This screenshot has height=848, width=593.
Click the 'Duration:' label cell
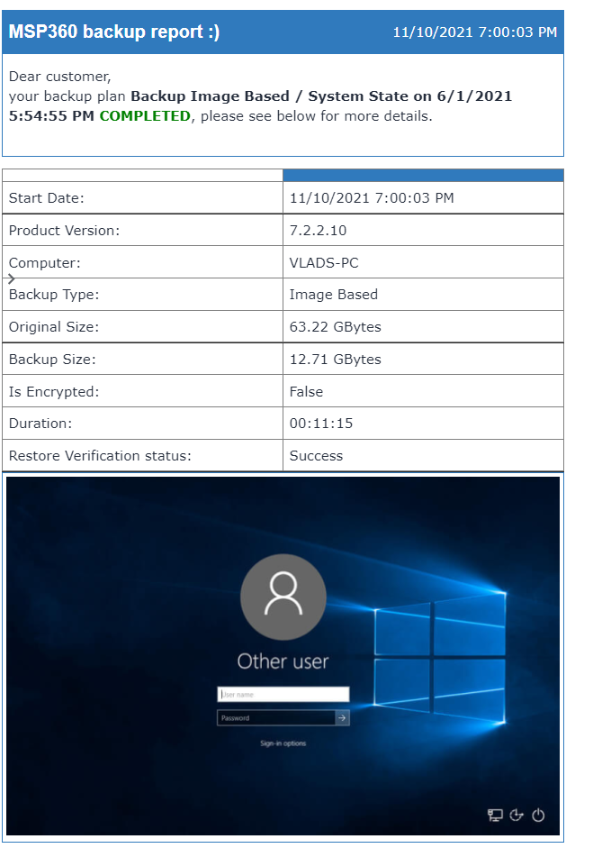(142, 424)
